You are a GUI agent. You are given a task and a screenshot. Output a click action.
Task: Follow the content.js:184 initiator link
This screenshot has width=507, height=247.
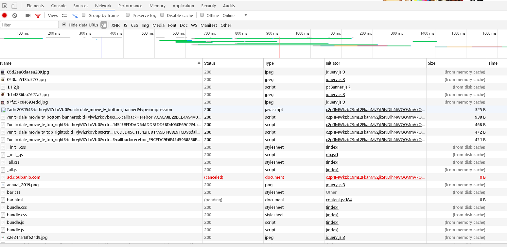point(339,200)
